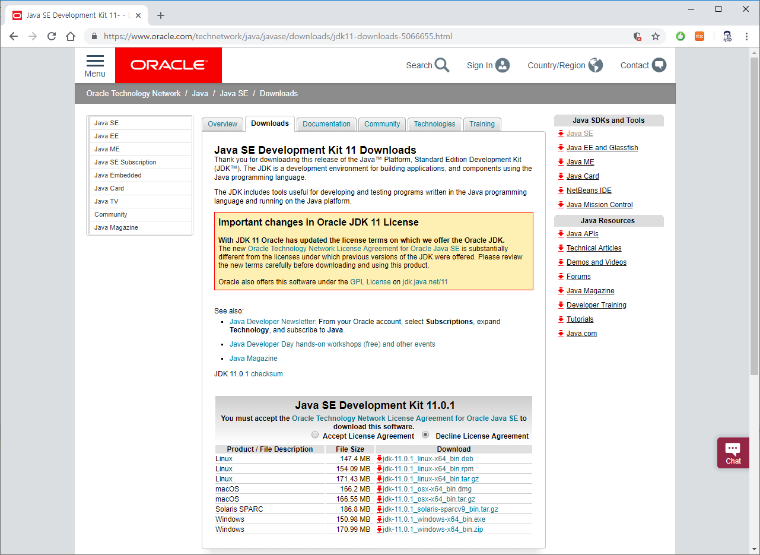Download jdk-11.0.1_windows-x64_bin.zip
Viewport: 760px width, 555px height.
433,529
